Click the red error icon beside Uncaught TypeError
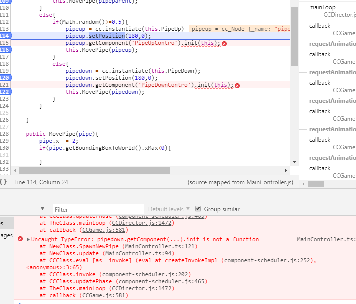 20,239
